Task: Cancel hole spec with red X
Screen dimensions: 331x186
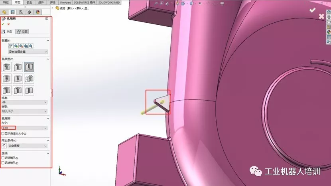Action: click(x=8, y=24)
